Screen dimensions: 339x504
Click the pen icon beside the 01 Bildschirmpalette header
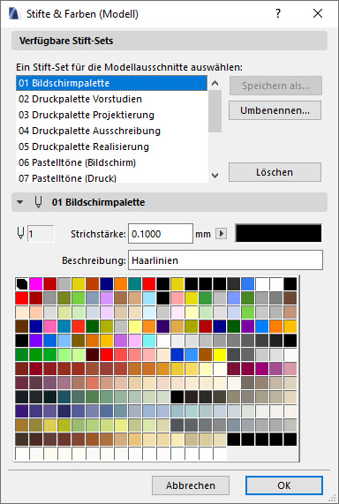(x=38, y=202)
